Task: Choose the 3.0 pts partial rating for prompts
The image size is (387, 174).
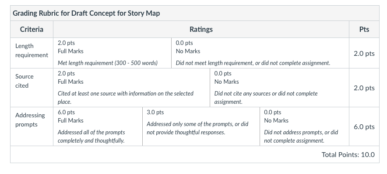Action: (x=201, y=126)
